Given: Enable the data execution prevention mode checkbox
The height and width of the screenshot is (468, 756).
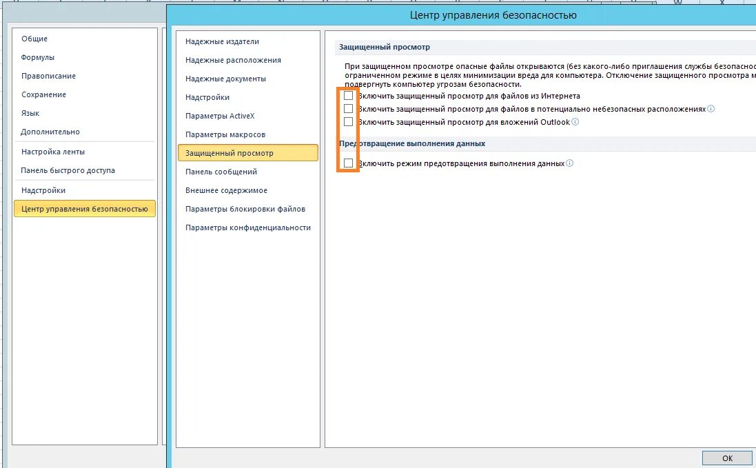Looking at the screenshot, I should 348,163.
